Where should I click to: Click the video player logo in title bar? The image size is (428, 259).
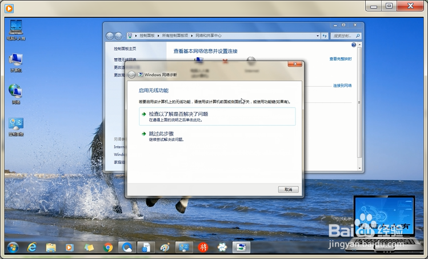pos(9,9)
